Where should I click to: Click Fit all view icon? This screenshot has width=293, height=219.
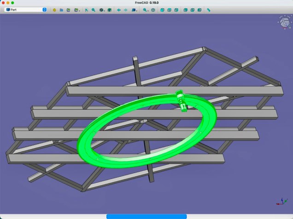pos(86,10)
